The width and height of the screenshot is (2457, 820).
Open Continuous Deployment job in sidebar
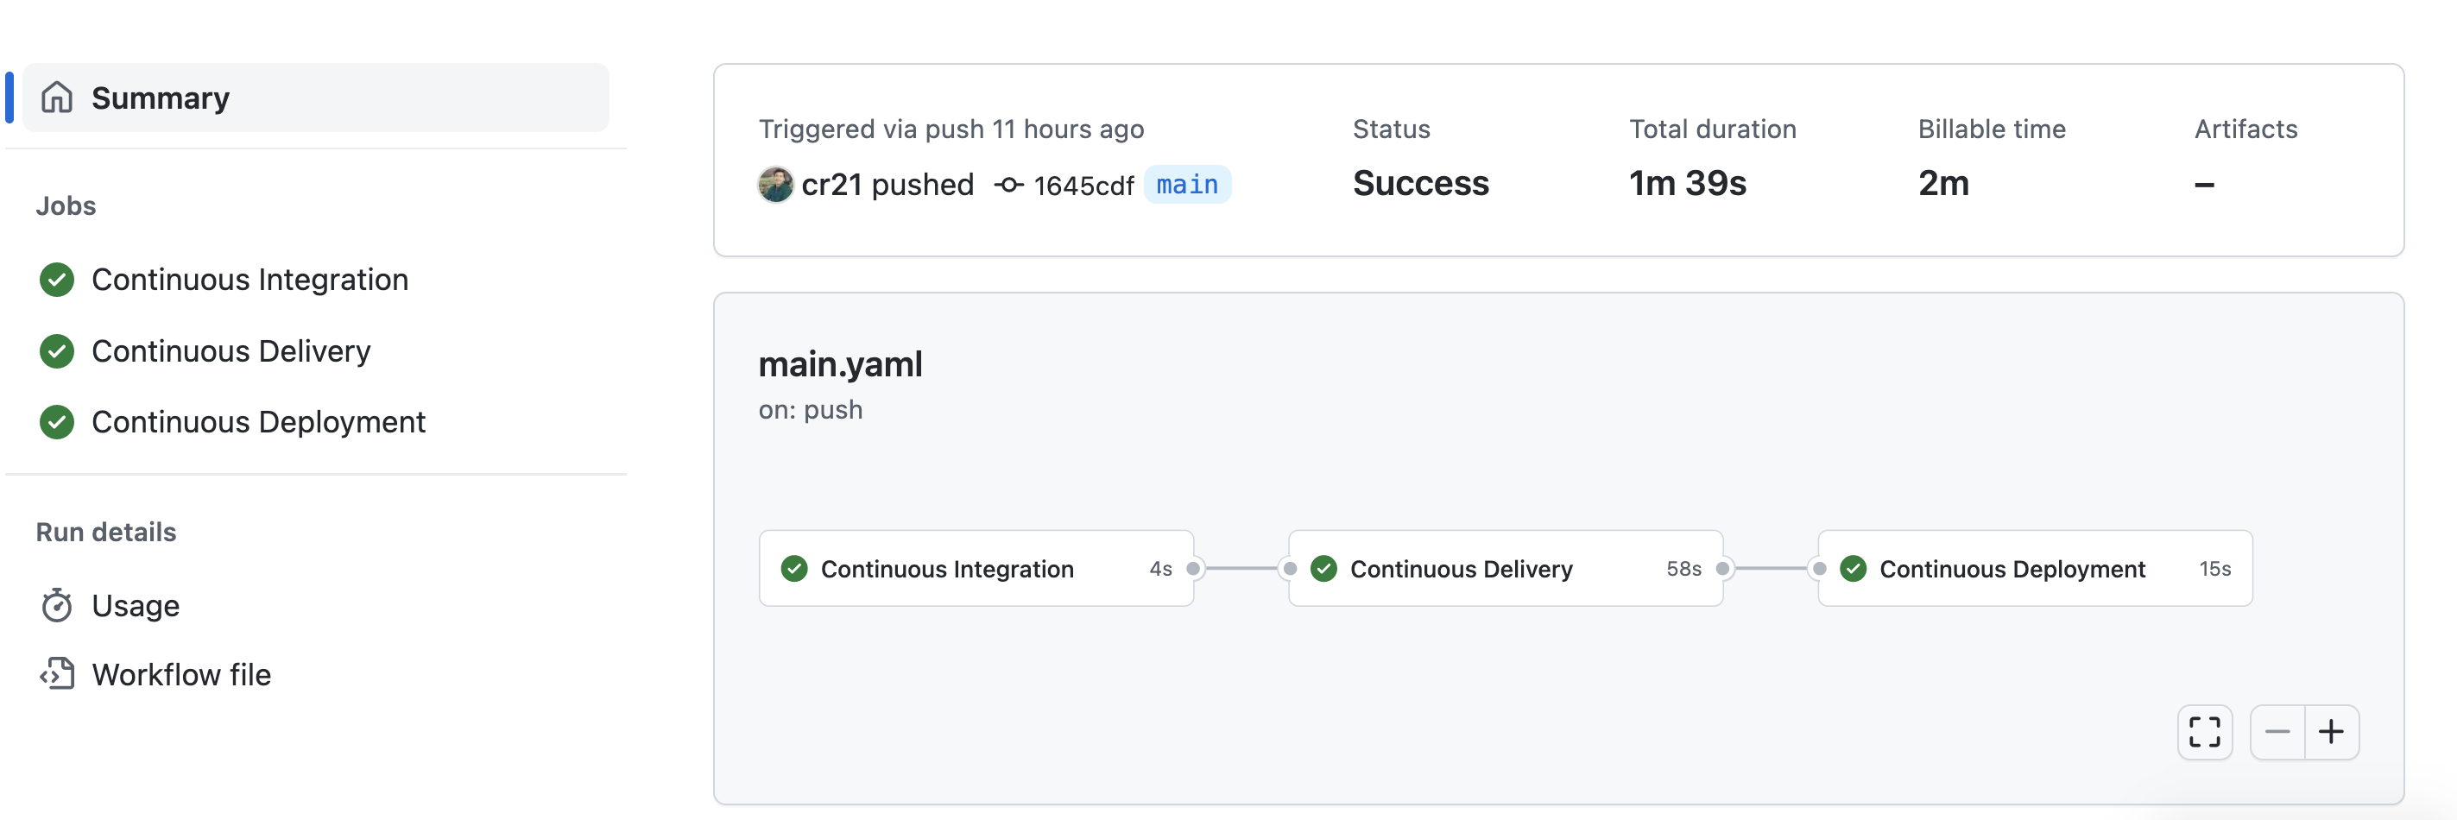click(x=257, y=421)
